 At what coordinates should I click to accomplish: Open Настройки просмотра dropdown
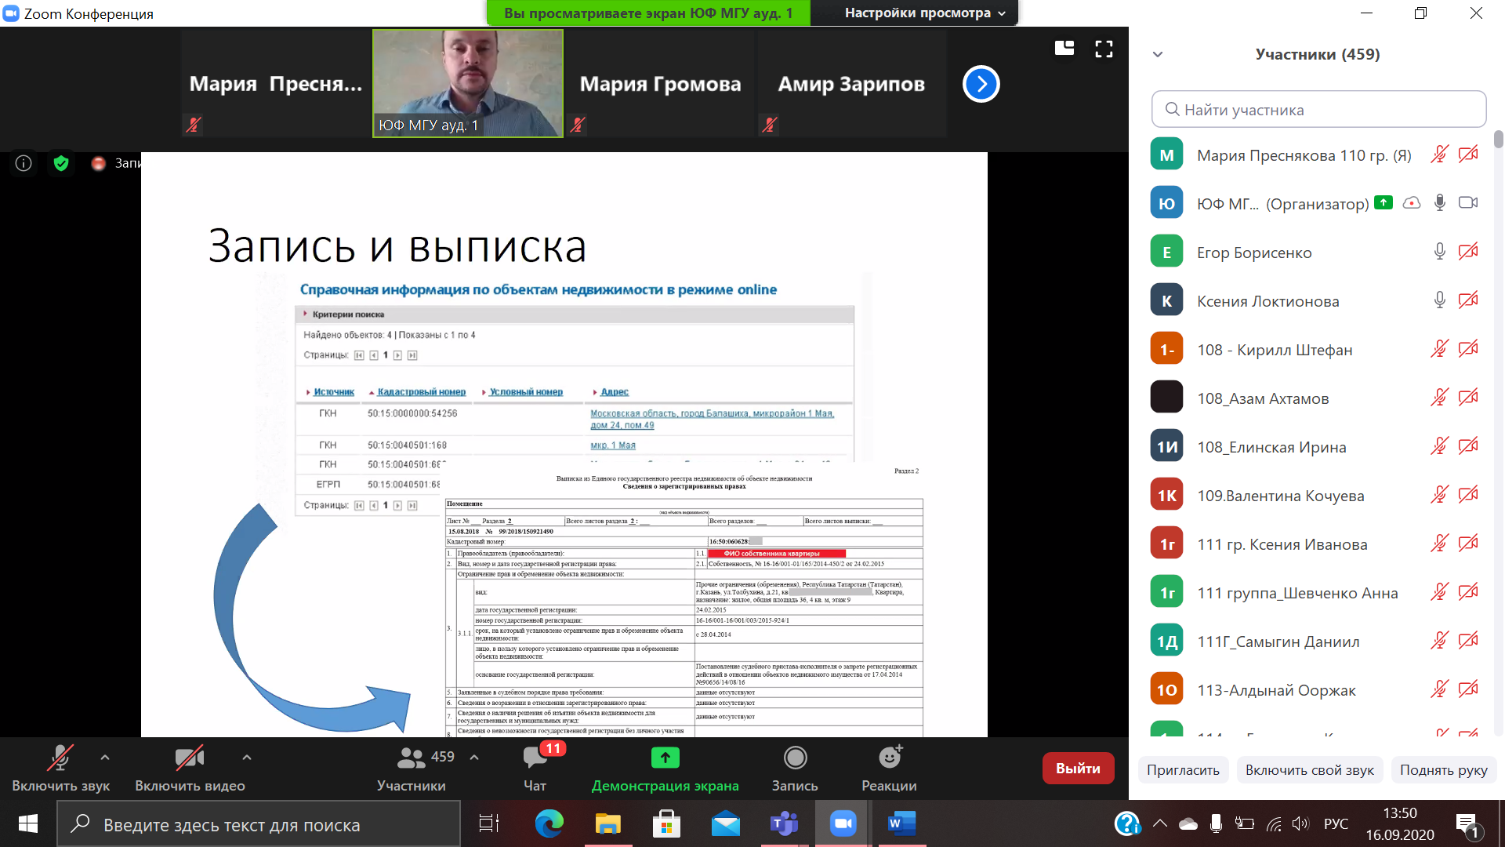click(925, 13)
